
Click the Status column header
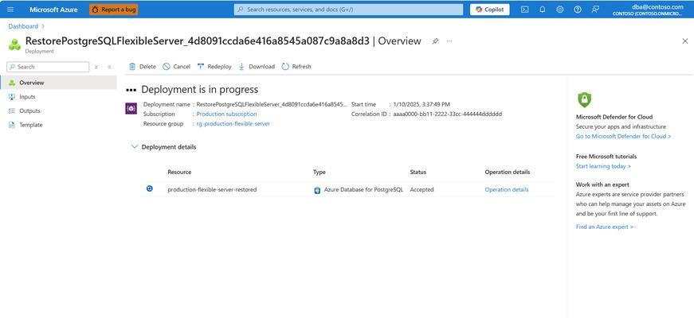coord(418,172)
